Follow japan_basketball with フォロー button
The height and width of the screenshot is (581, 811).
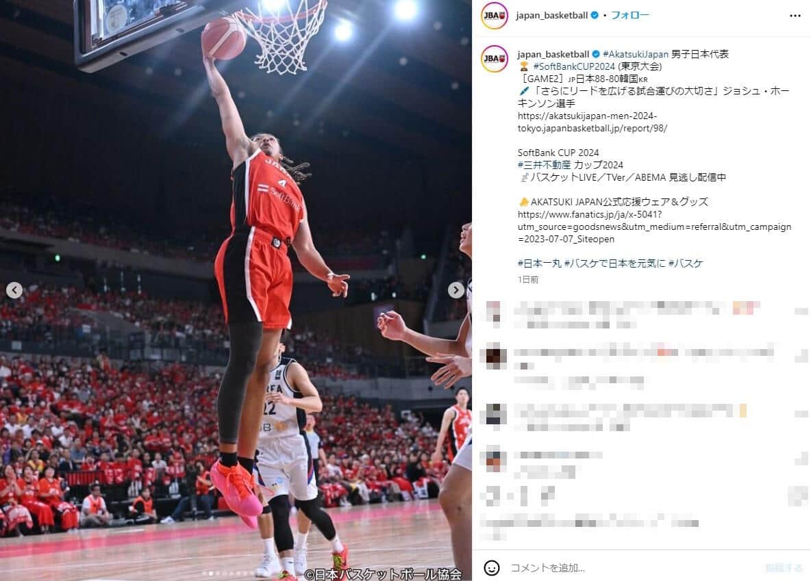coord(630,16)
